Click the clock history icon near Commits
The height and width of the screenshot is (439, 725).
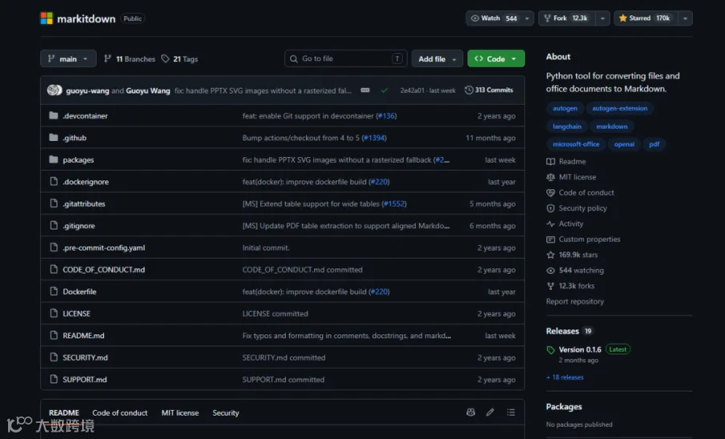coord(469,90)
